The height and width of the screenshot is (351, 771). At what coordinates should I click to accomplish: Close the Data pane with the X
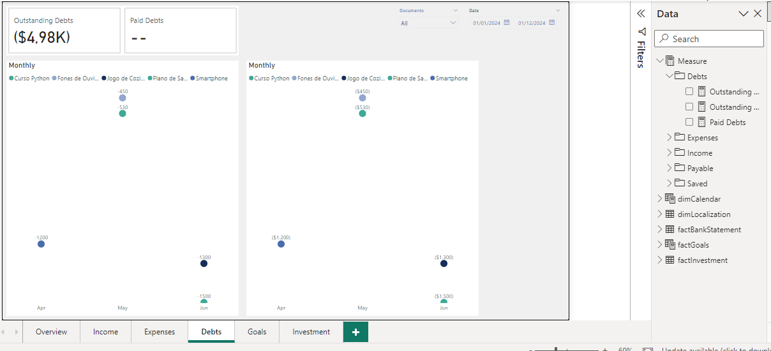[758, 13]
